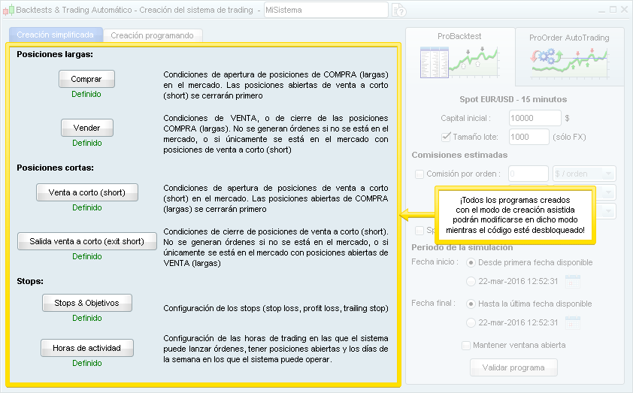Click the Validar programa button
This screenshot has height=393, width=633.
tap(513, 367)
